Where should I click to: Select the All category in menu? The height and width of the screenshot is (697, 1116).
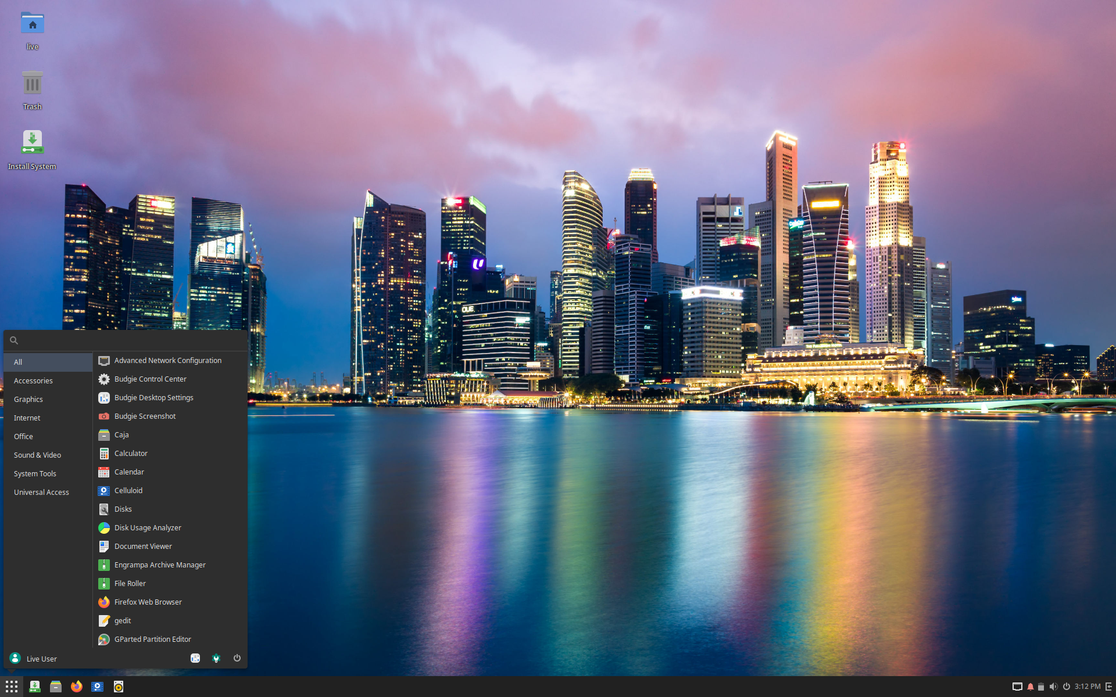click(x=48, y=362)
